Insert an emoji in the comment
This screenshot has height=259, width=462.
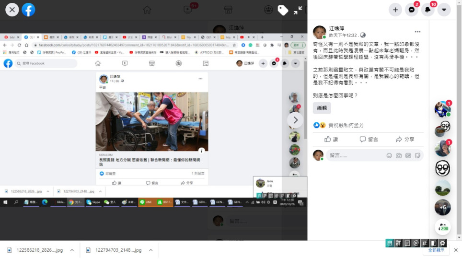389,155
